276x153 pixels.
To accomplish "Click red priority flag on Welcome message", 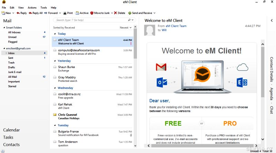I will (131, 44).
